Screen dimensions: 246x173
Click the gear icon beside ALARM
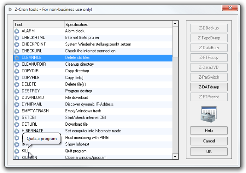click(x=17, y=31)
